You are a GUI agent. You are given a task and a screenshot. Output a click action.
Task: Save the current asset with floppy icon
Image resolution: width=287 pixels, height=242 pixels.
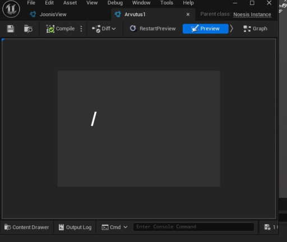[11, 29]
